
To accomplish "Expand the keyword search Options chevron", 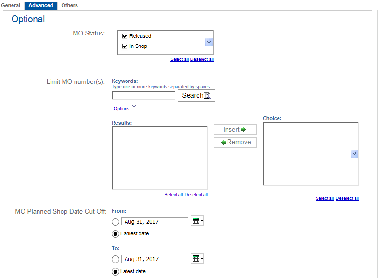I will 134,107.
